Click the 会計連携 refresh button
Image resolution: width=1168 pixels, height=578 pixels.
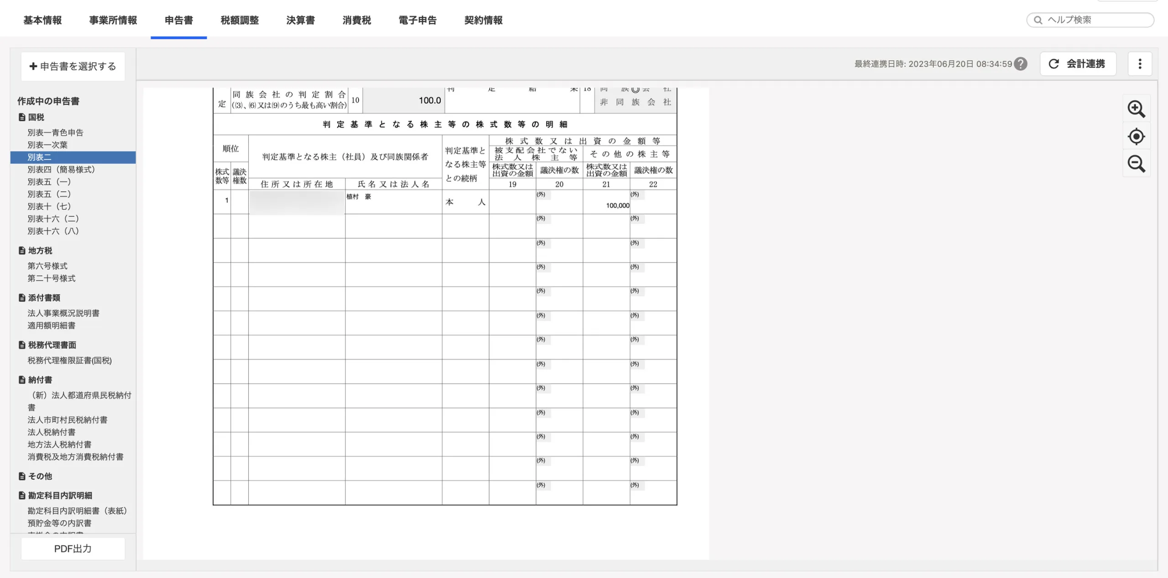pos(1078,64)
